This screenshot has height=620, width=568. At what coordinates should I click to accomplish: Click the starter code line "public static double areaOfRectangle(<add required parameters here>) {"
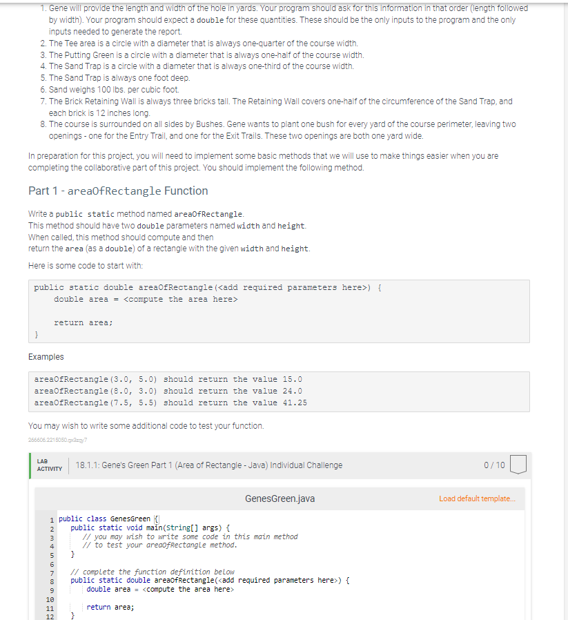[208, 287]
